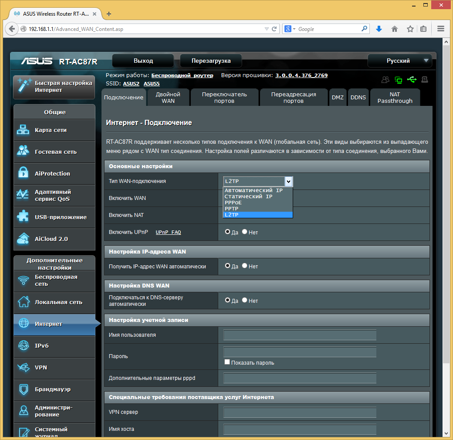Open the Беспроводной роутер mode link
The width and height of the screenshot is (453, 440).
click(183, 75)
